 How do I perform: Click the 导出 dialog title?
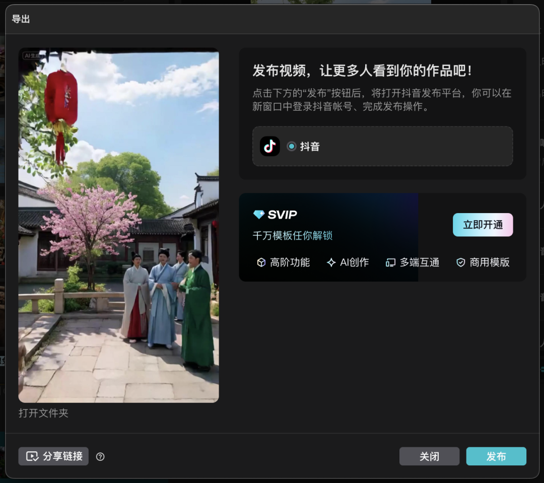22,19
